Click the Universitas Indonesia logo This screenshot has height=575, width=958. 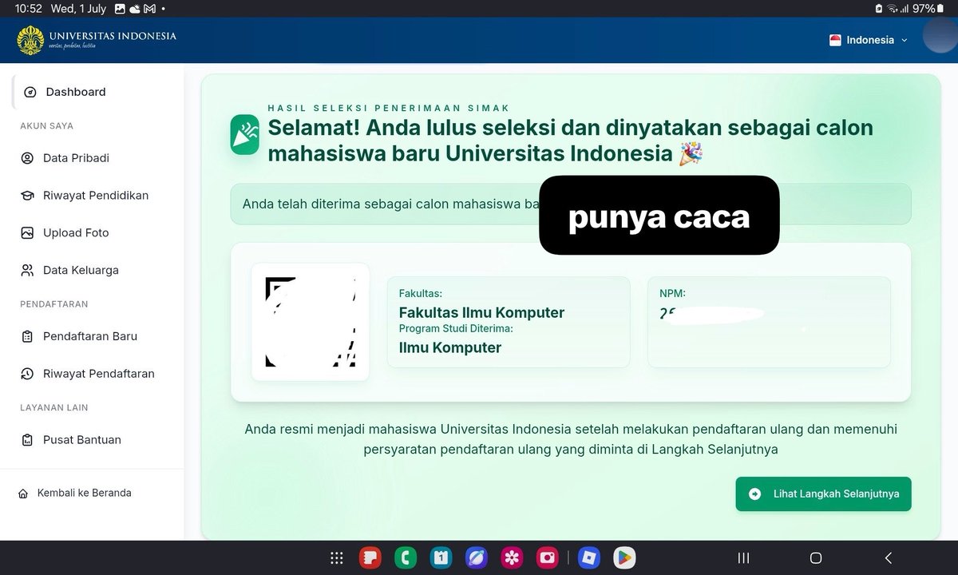point(97,40)
